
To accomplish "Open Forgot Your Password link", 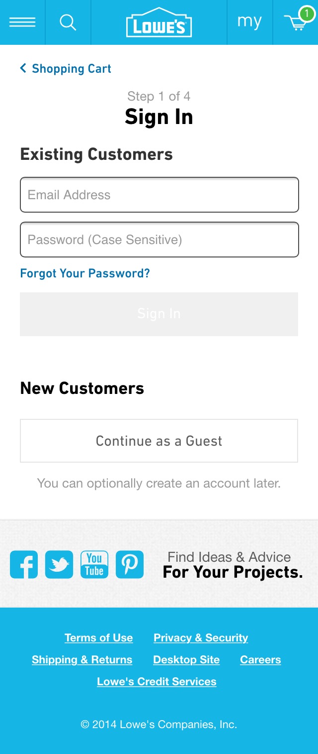I will point(84,273).
